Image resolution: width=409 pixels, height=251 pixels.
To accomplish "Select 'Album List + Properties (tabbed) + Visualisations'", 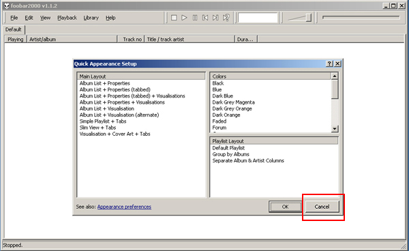I will pos(132,96).
